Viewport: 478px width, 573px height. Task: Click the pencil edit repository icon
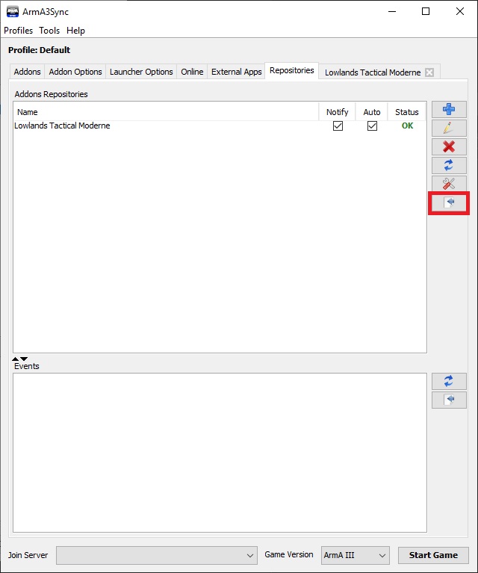pos(449,128)
